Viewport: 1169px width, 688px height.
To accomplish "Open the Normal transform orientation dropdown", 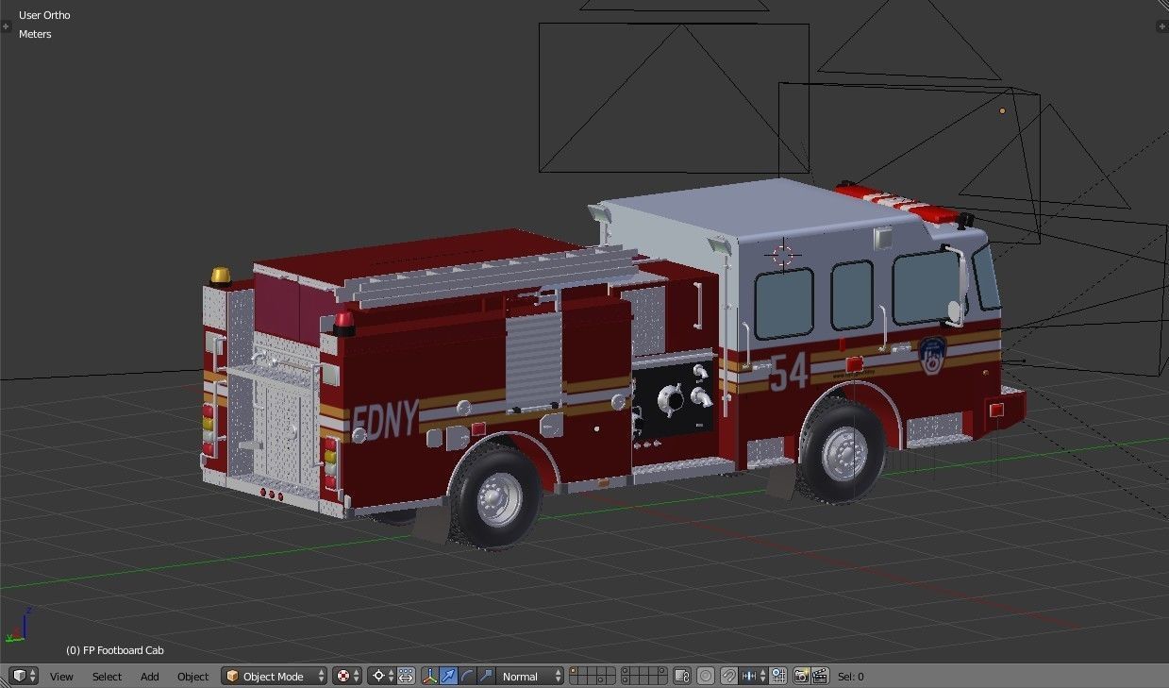I will (x=531, y=677).
